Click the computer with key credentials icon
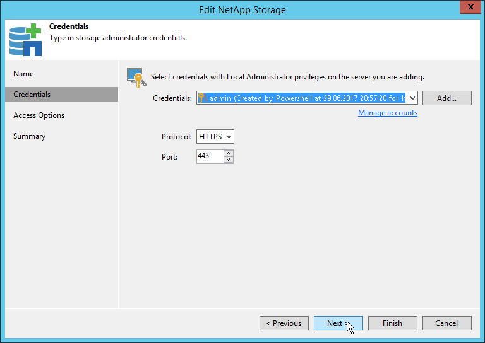This screenshot has width=485, height=343. [136, 77]
